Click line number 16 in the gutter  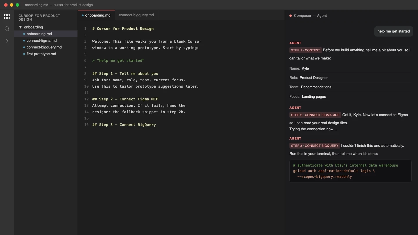click(86, 125)
